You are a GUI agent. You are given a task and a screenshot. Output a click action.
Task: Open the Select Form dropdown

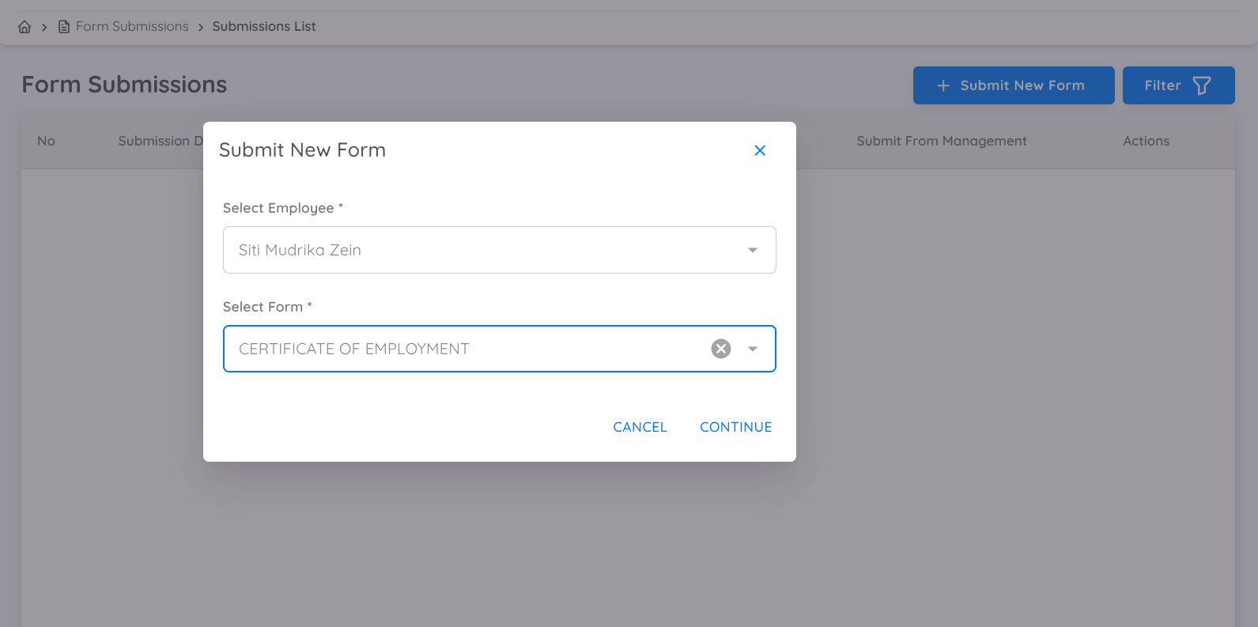click(499, 348)
